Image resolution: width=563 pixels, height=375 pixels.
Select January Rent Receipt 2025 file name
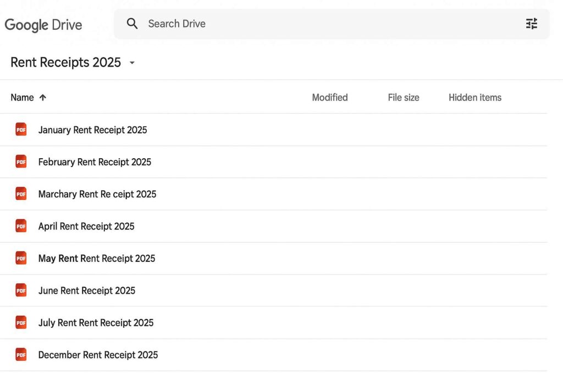pos(92,130)
